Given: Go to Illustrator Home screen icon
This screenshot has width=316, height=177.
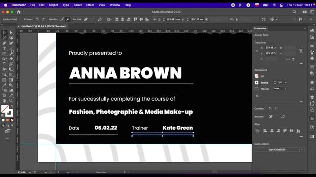Looking at the screenshot, I should point(19,12).
